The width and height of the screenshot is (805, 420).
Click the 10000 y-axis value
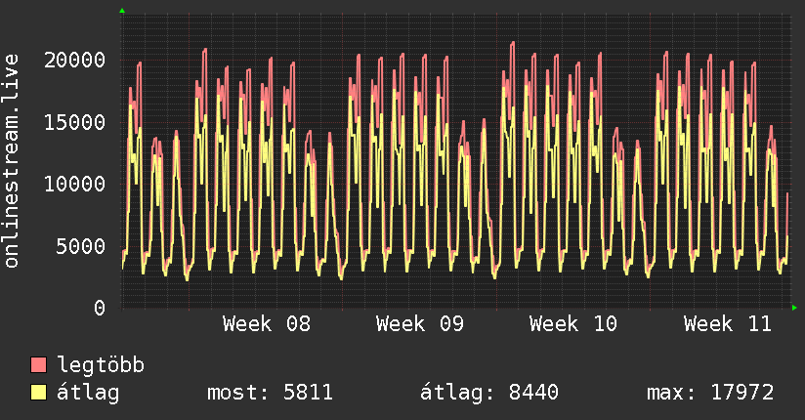tap(74, 184)
